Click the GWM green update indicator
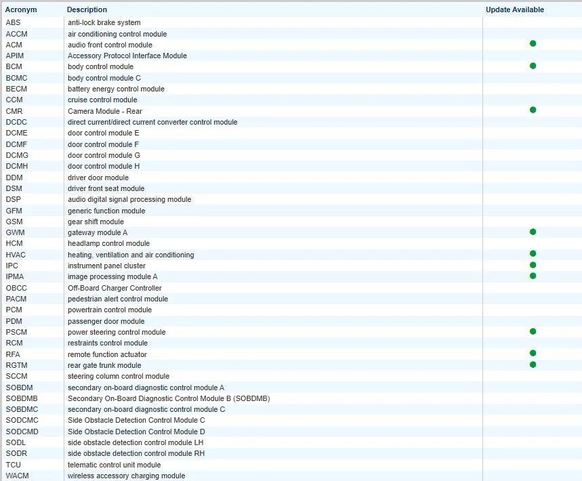The image size is (582, 481). click(x=533, y=232)
